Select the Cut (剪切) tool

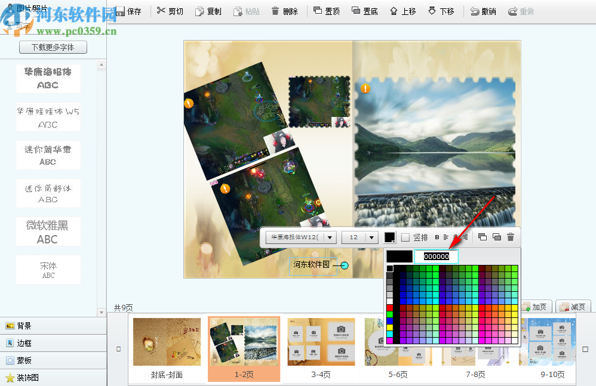pos(169,11)
